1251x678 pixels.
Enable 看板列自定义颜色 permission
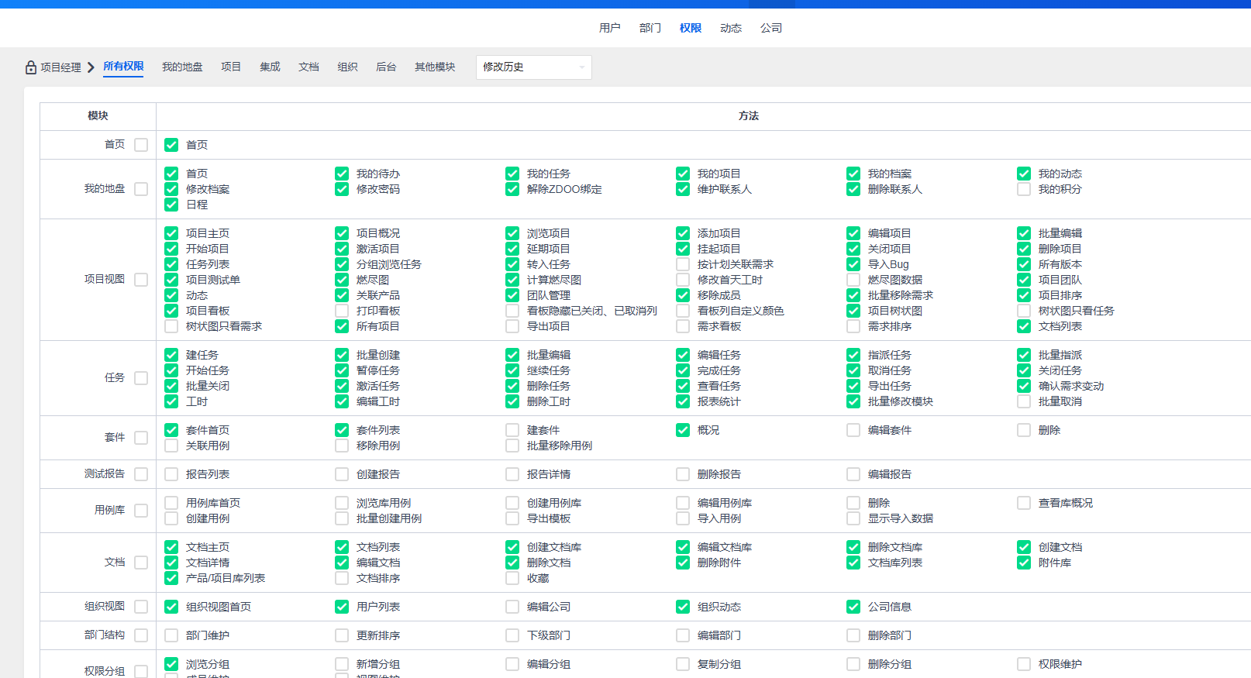click(x=683, y=311)
